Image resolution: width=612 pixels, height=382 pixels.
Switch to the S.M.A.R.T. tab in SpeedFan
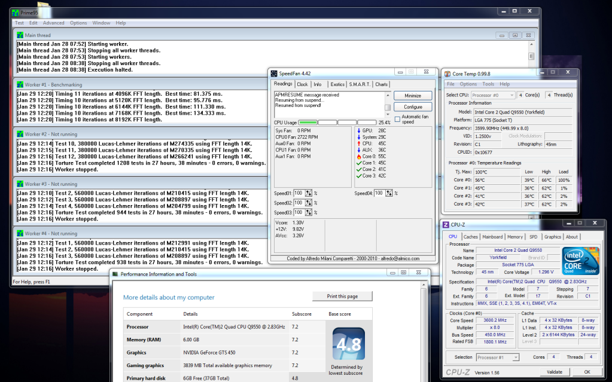pos(360,84)
